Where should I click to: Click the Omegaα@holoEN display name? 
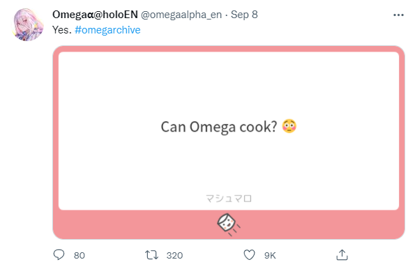pos(95,15)
